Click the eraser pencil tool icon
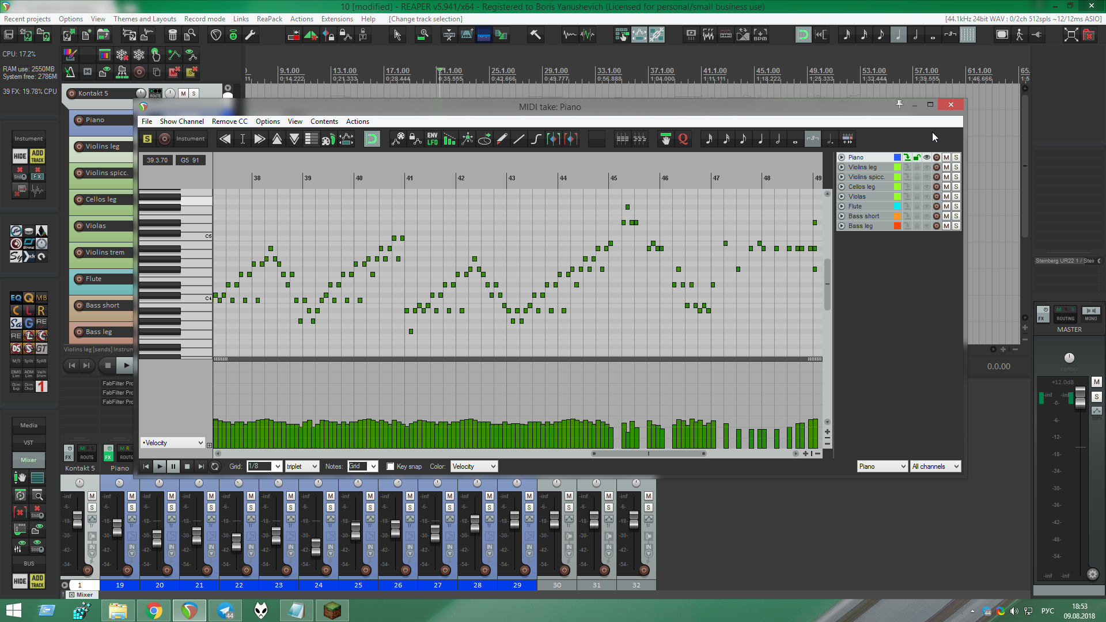The image size is (1106, 622). click(x=502, y=139)
